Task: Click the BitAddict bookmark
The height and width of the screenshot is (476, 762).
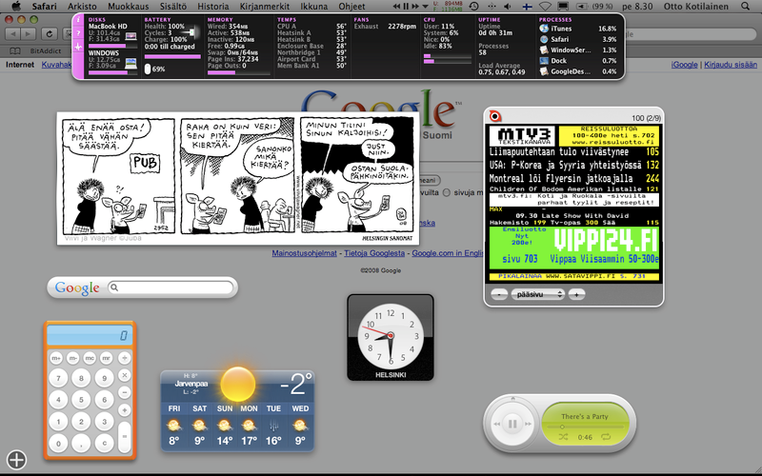Action: [x=46, y=50]
